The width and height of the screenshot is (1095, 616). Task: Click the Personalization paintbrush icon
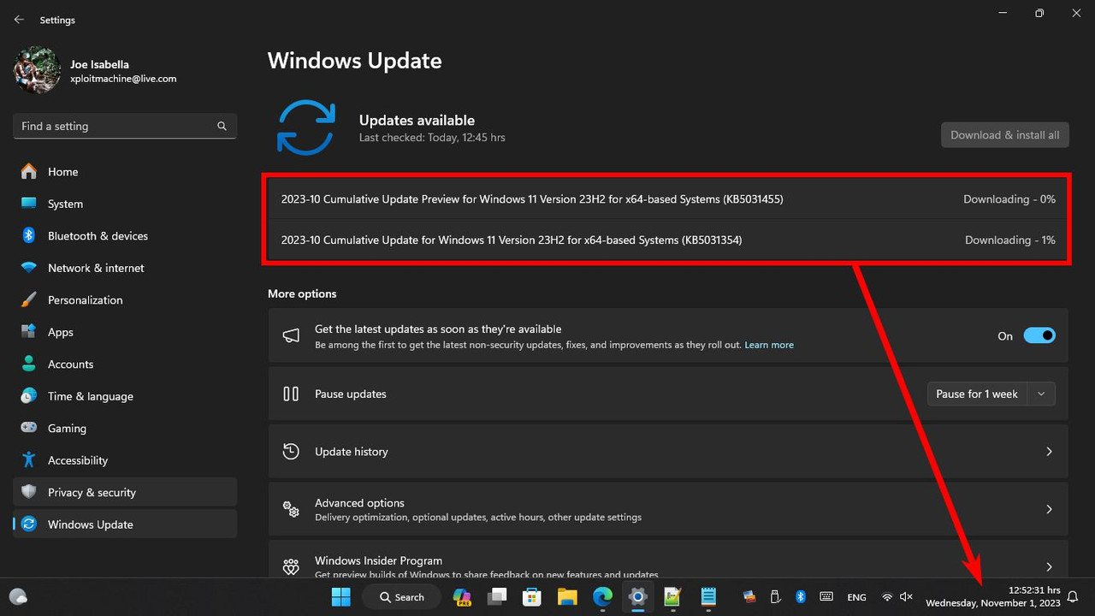pyautogui.click(x=29, y=299)
